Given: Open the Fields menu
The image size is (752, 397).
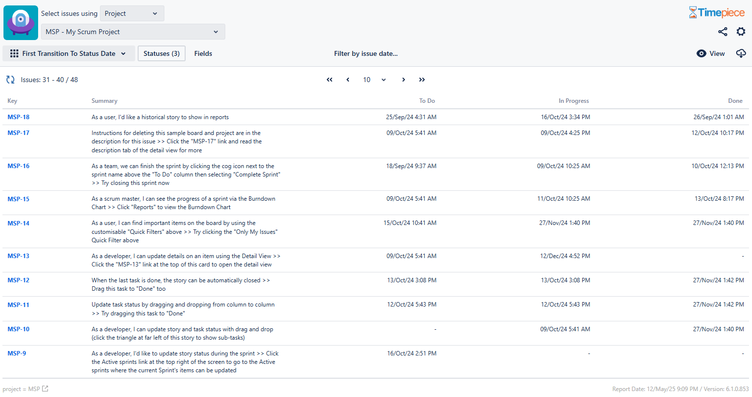Looking at the screenshot, I should pyautogui.click(x=203, y=53).
